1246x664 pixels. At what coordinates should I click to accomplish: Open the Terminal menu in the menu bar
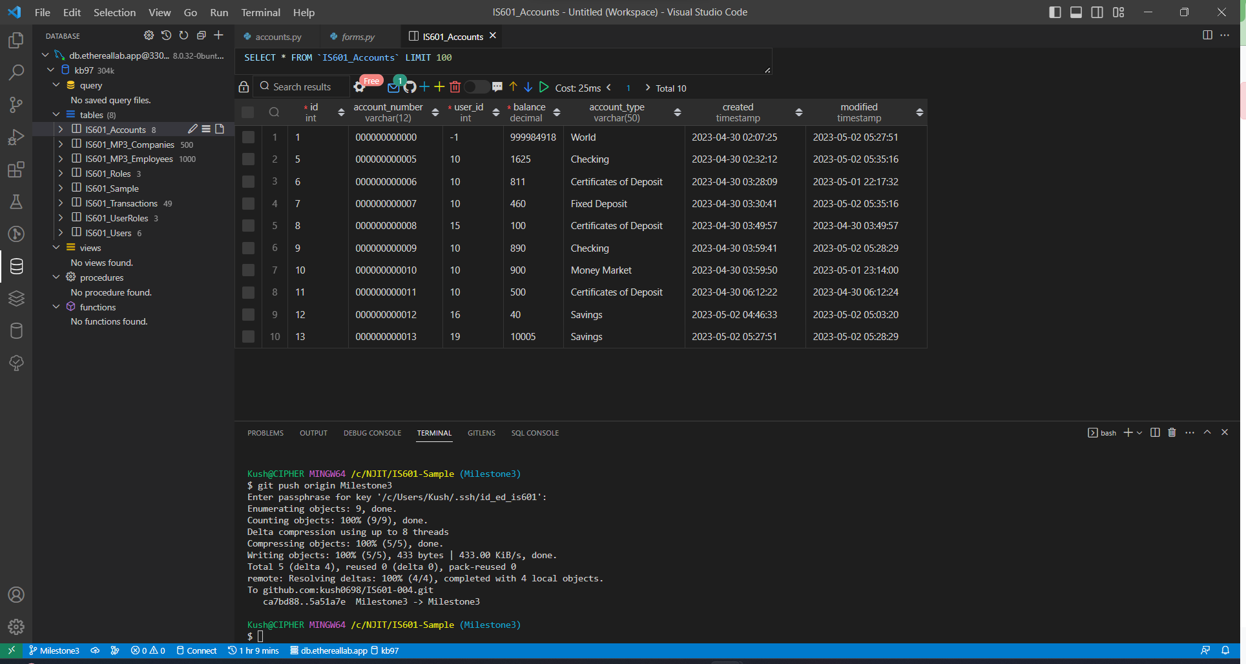pos(260,12)
